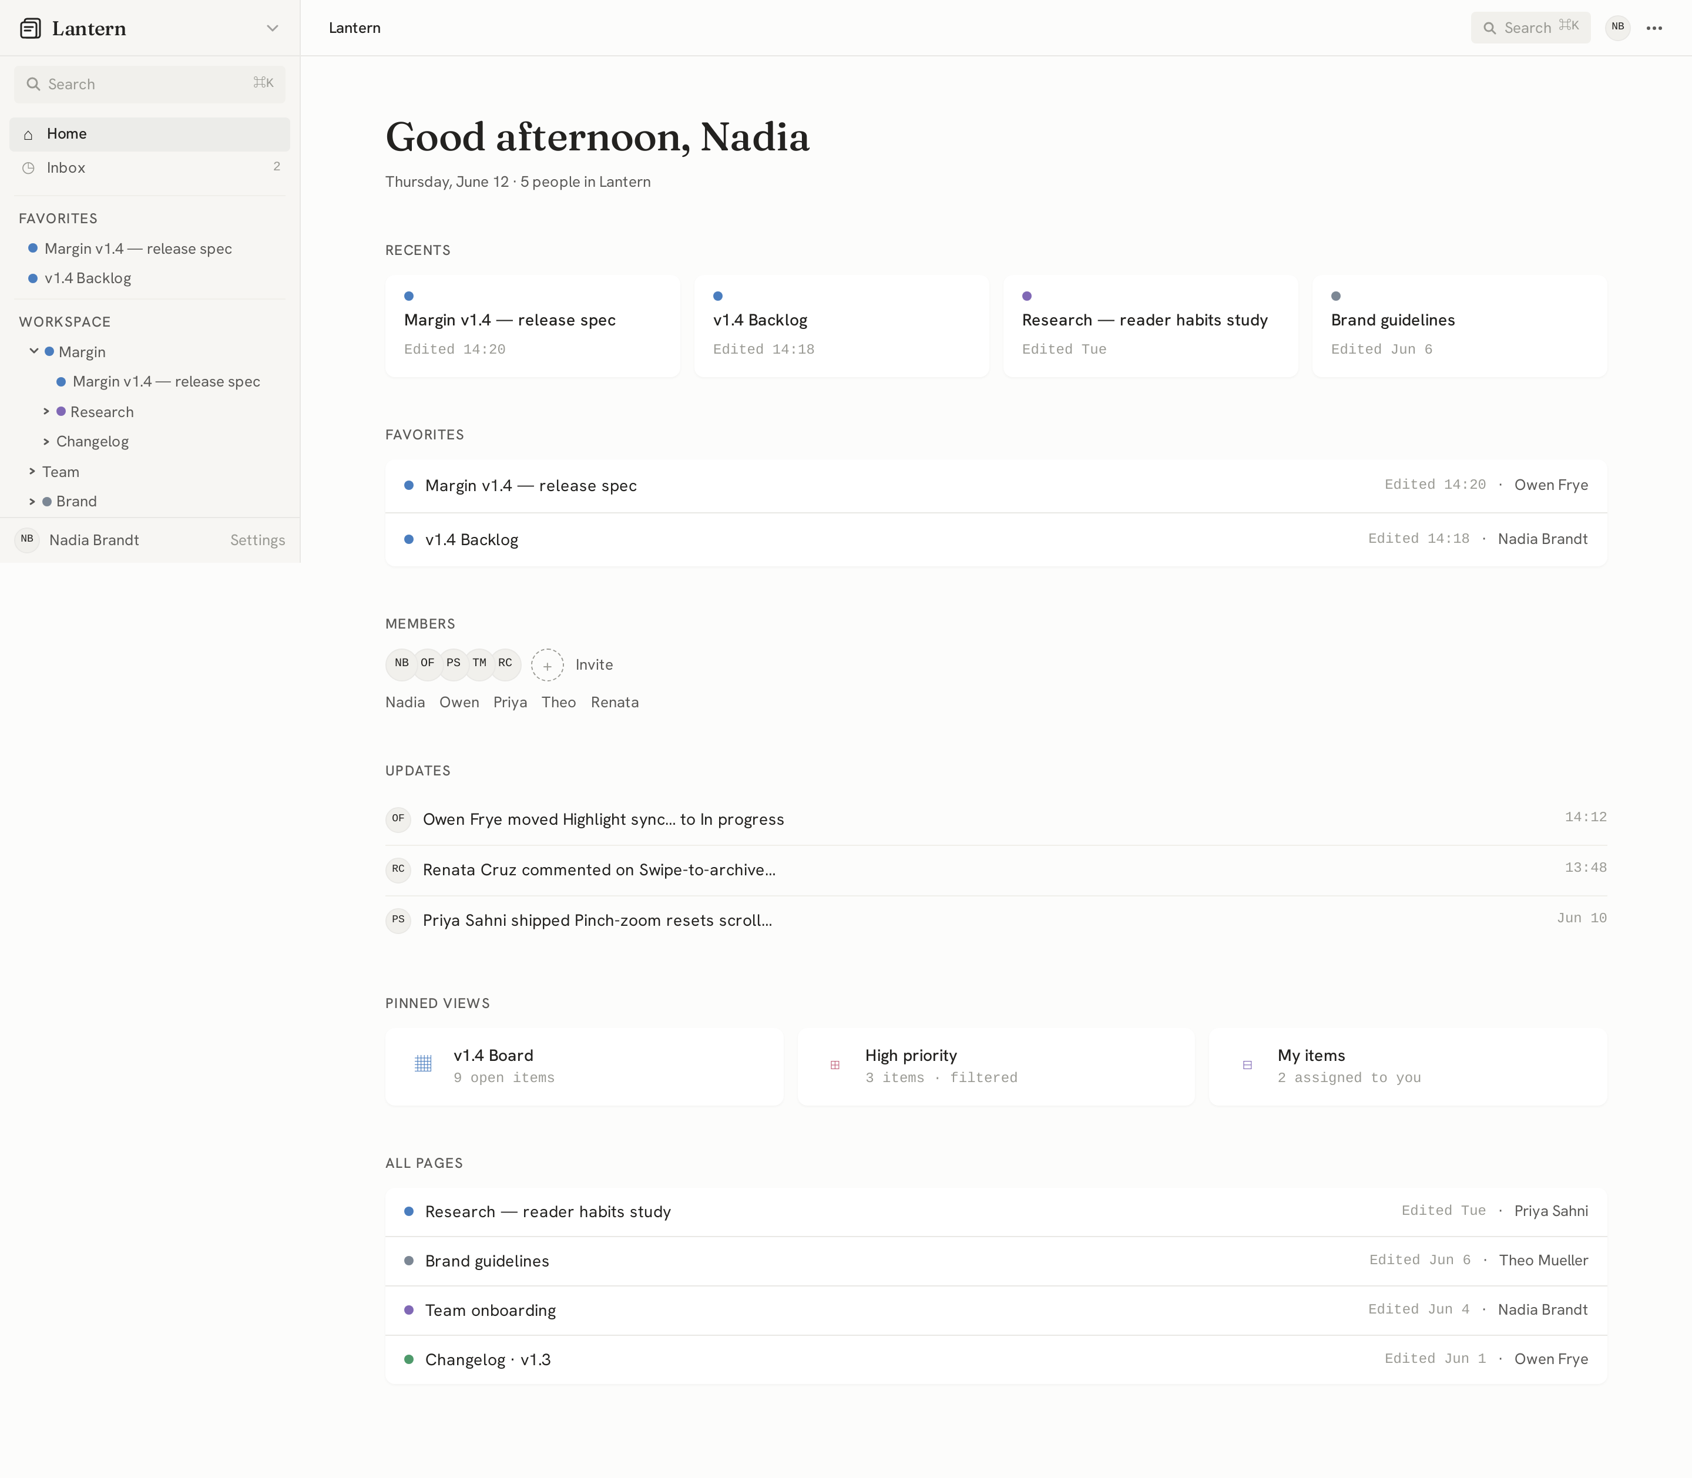The width and height of the screenshot is (1692, 1478).
Task: Click member name Renata under avatars
Action: pos(615,702)
